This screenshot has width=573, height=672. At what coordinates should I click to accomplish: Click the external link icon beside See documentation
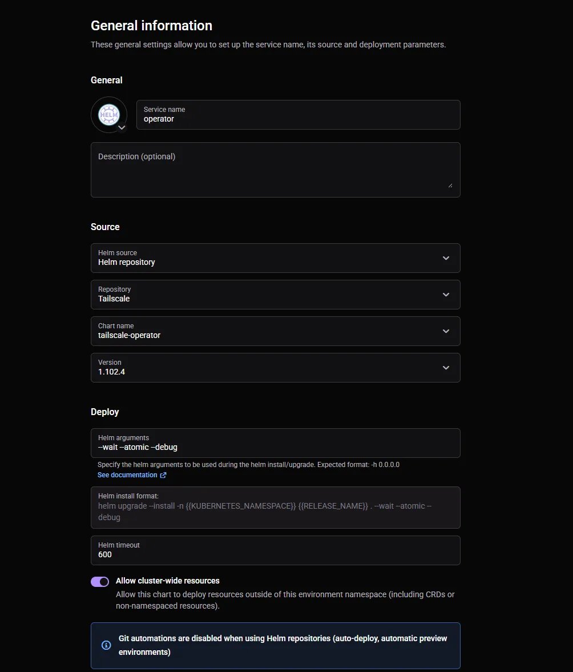point(163,475)
